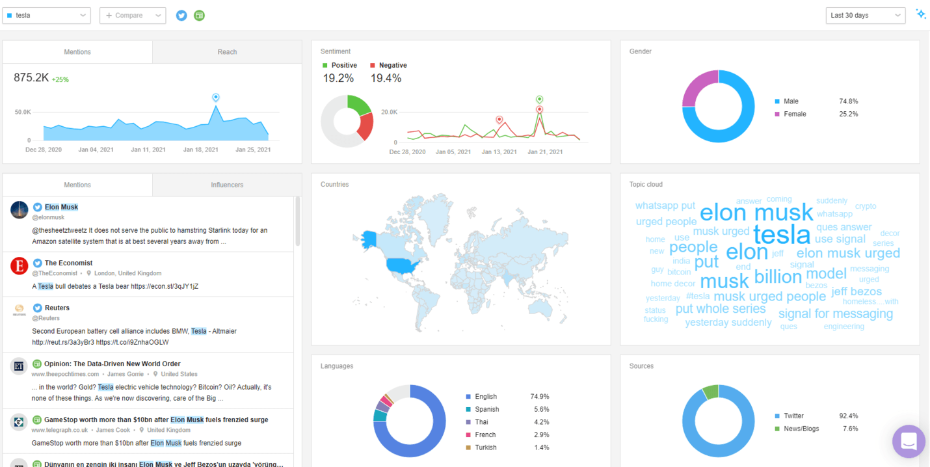This screenshot has height=467, width=930.
Task: Click the red negative marker near Jan 13
Action: 499,120
